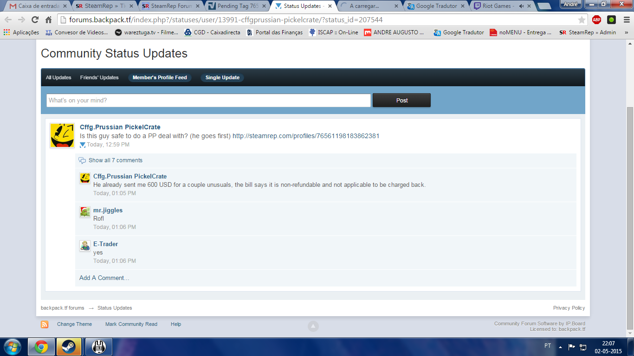Expand the bookmarks overflow chevron
The width and height of the screenshot is (634, 356).
[x=626, y=32]
